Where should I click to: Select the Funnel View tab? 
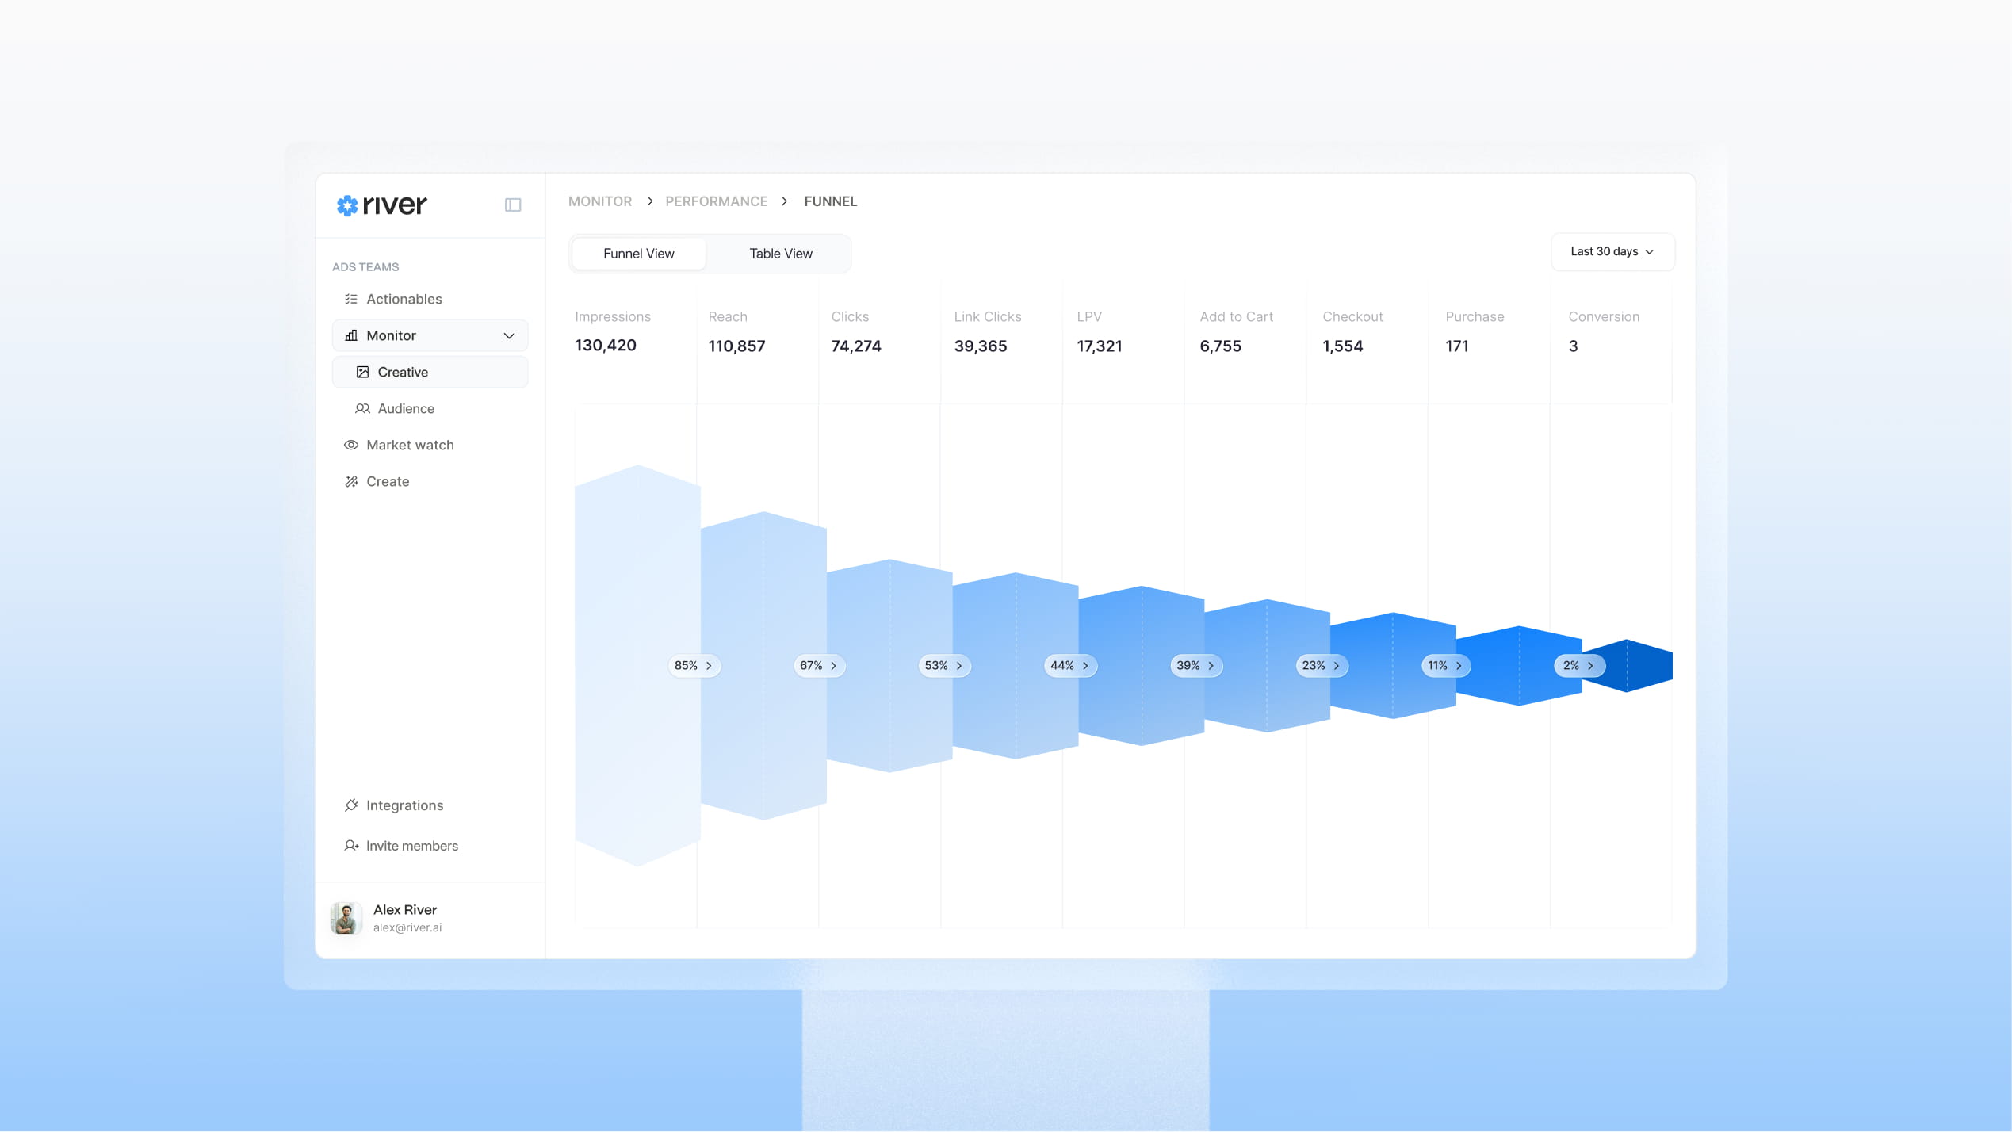[638, 254]
